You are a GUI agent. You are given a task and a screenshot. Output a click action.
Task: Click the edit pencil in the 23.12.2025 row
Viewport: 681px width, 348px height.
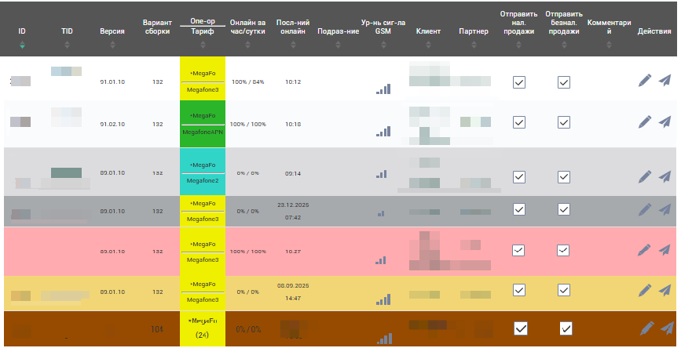click(645, 210)
